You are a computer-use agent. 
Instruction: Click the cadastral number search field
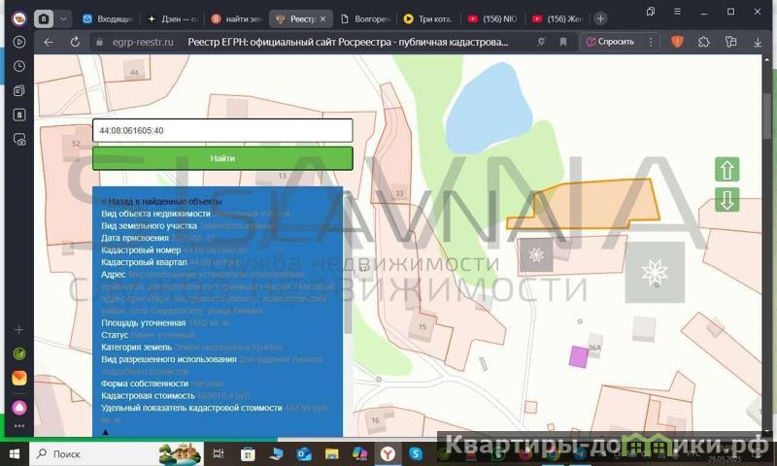[222, 130]
